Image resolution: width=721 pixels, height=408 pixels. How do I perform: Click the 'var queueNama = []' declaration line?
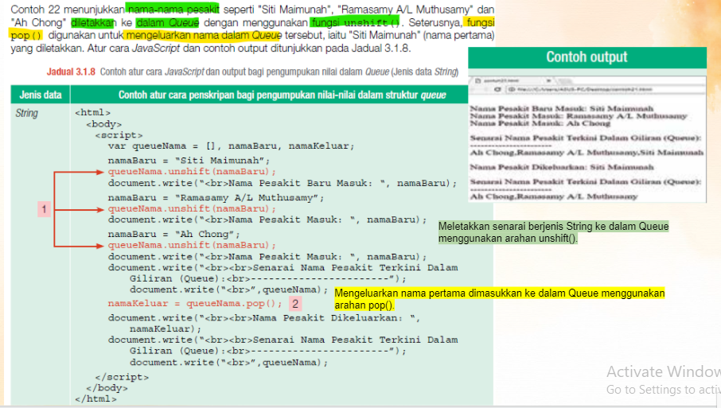tap(232, 146)
